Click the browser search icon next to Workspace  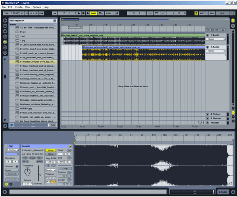pyautogui.click(x=55, y=20)
